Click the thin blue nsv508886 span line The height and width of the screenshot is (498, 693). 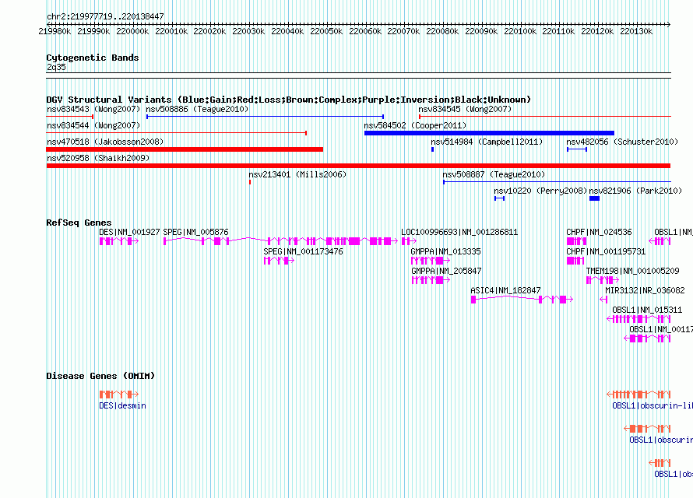266,117
